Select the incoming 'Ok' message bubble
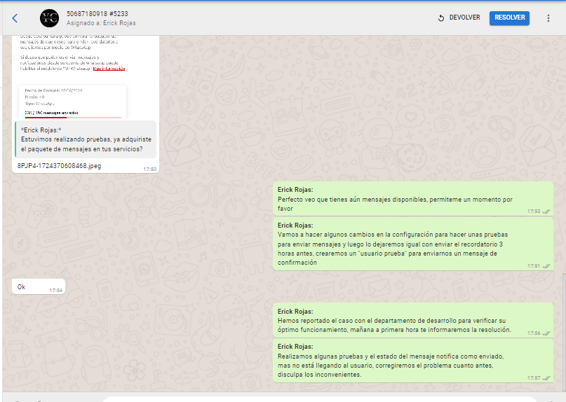This screenshot has width=566, height=402. (39, 287)
